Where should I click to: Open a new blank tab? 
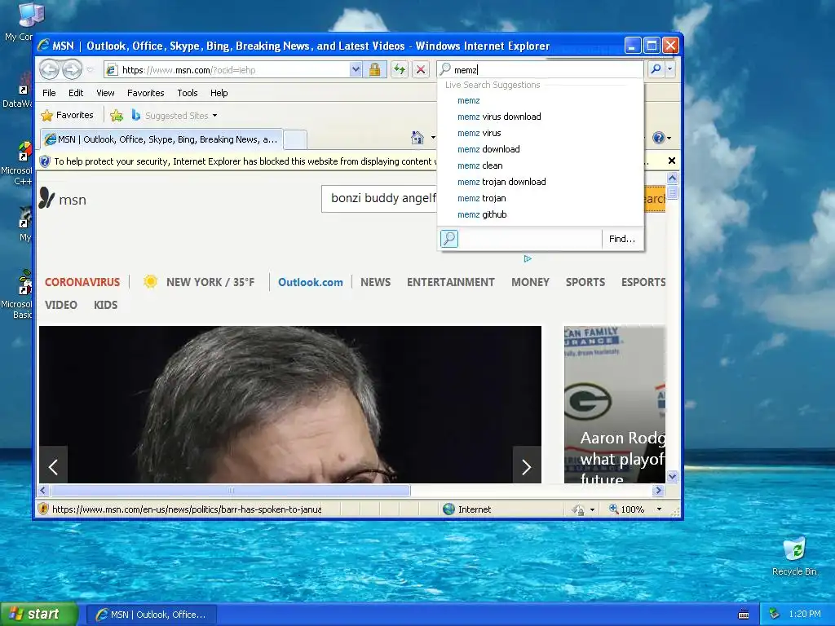(295, 139)
